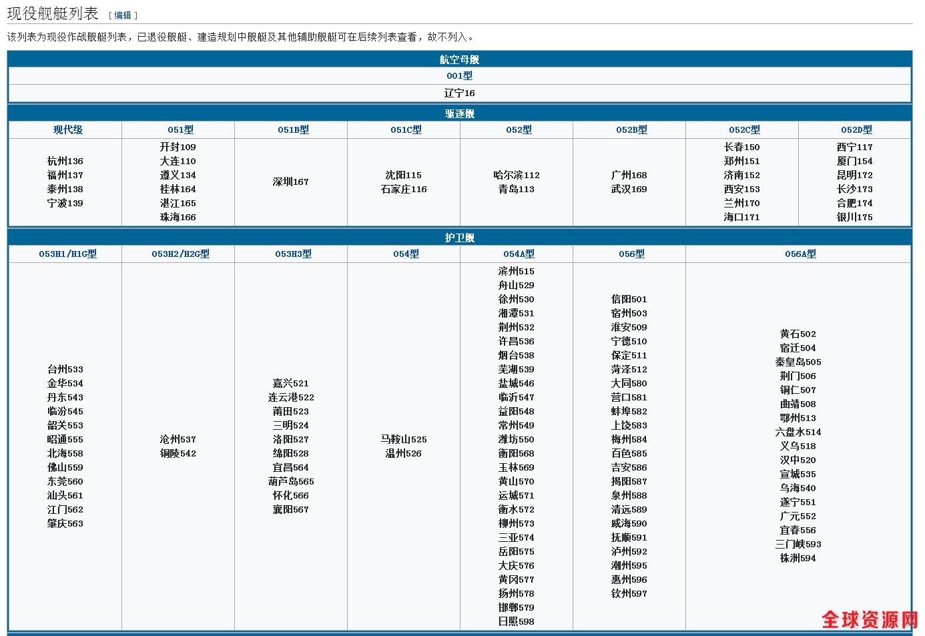The height and width of the screenshot is (636, 925).
Task: Click the 052D型 column header
Action: click(856, 130)
